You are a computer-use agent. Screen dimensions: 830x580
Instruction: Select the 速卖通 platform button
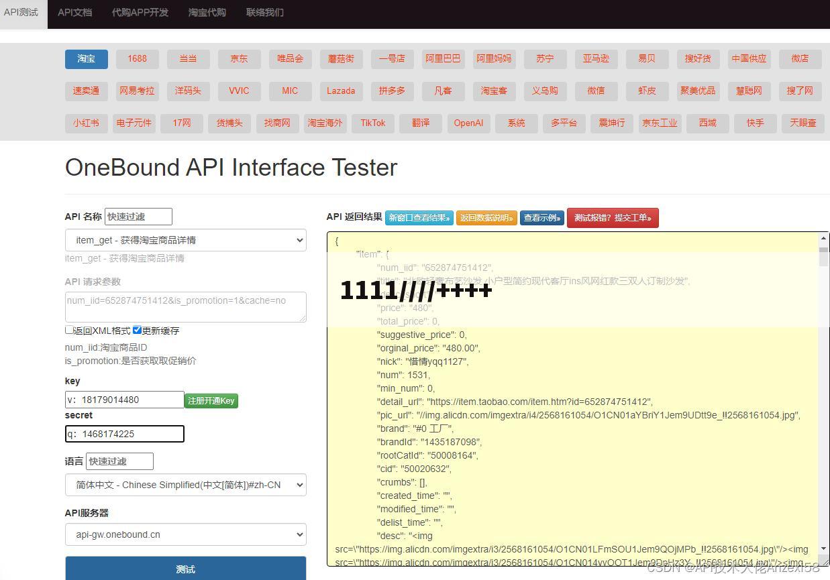87,91
